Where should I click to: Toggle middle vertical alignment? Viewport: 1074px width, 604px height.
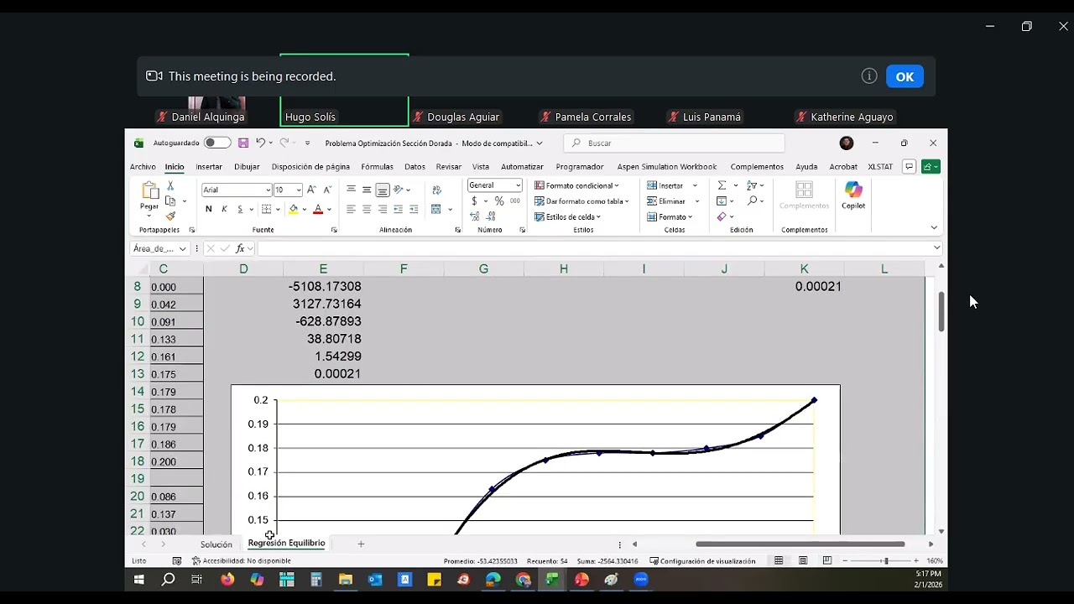point(367,190)
